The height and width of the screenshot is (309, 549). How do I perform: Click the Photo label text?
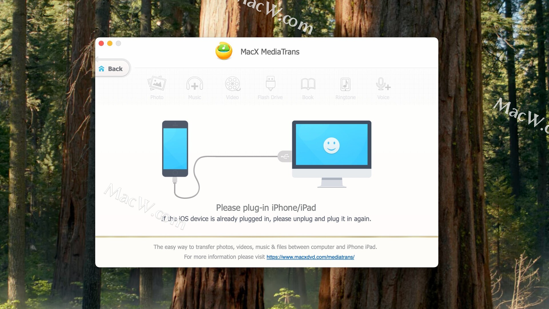coord(157,97)
